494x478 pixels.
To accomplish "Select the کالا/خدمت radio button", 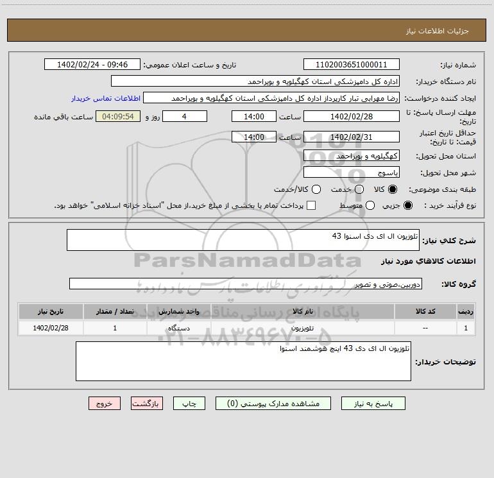I will [x=316, y=189].
